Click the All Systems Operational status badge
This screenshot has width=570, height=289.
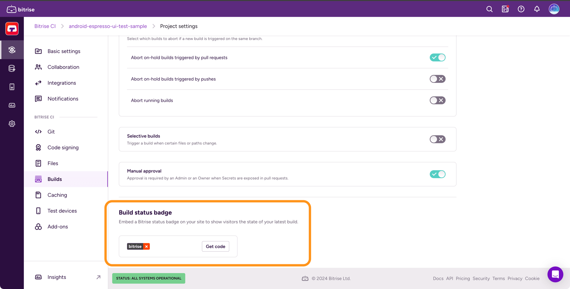point(149,278)
